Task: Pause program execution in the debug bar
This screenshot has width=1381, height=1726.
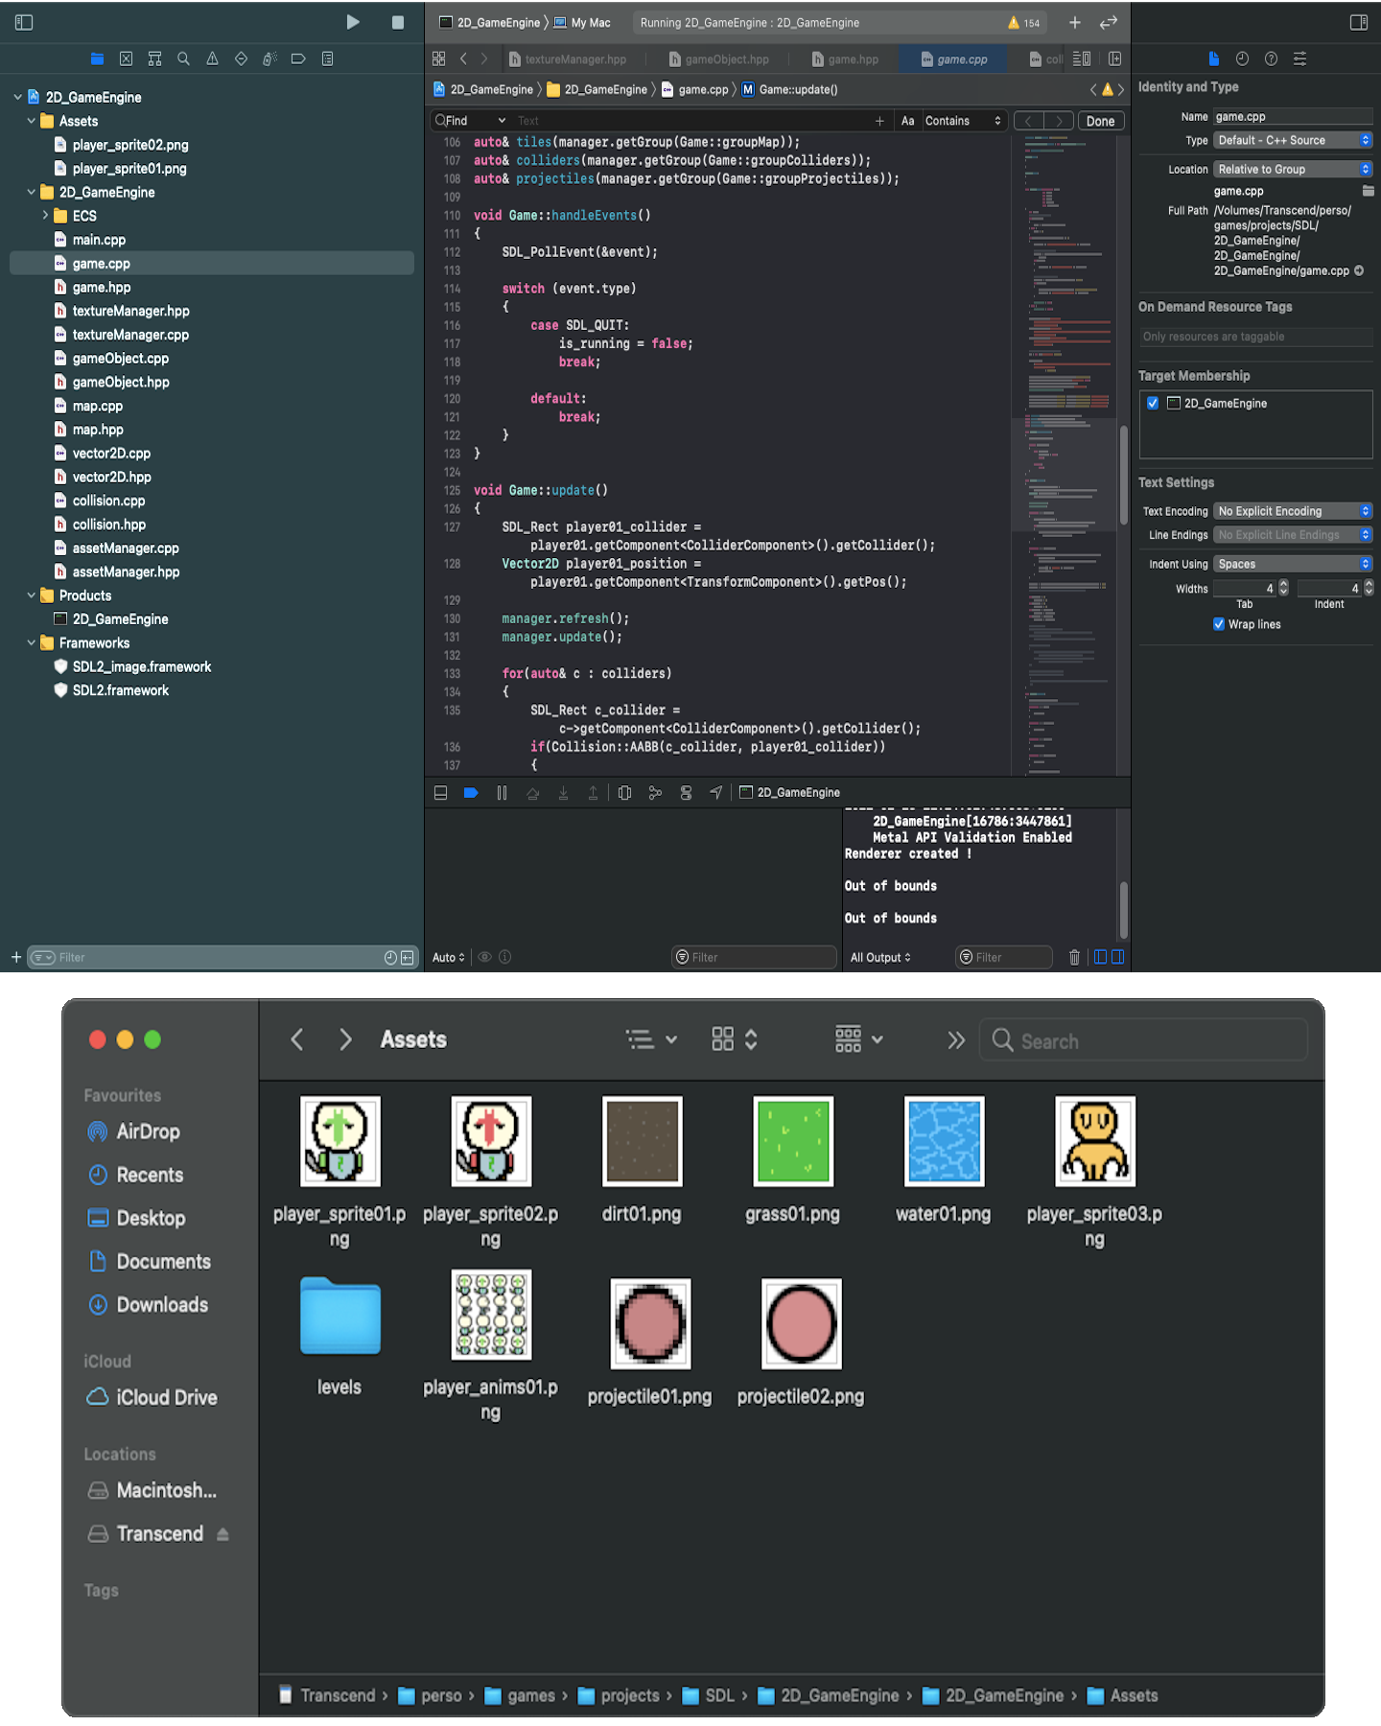Action: pos(502,793)
